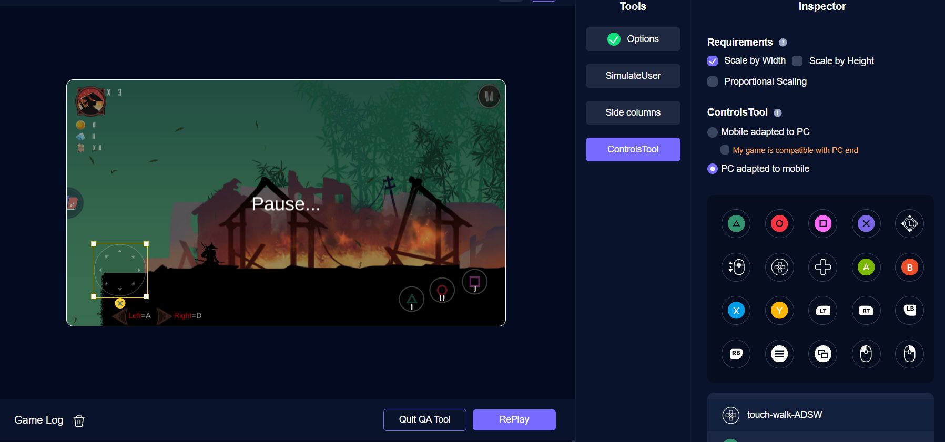Pick the pink square controller button
The width and height of the screenshot is (945, 442).
click(x=822, y=223)
